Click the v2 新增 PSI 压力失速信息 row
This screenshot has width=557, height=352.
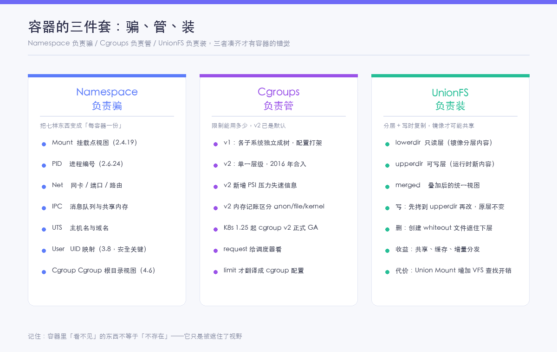coord(255,185)
